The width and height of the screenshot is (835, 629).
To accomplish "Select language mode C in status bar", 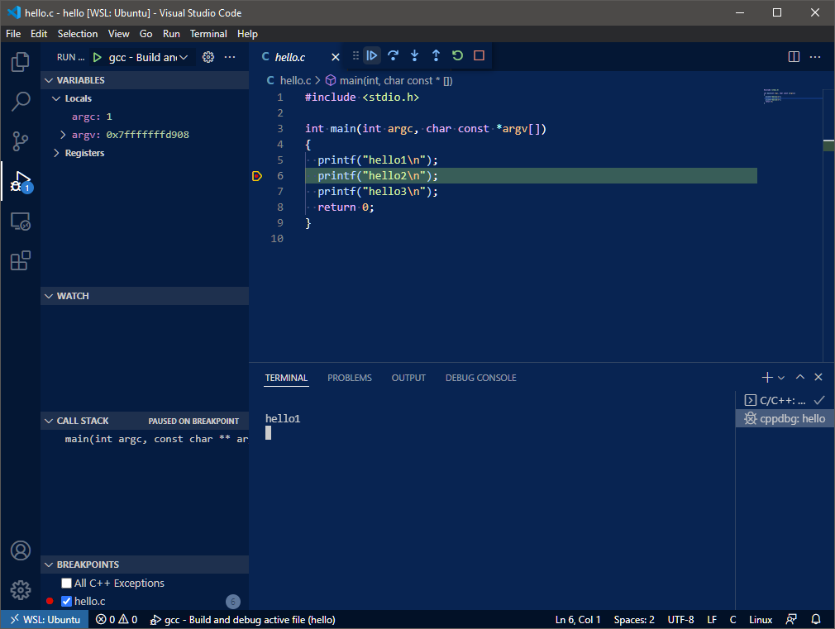I will tap(732, 619).
